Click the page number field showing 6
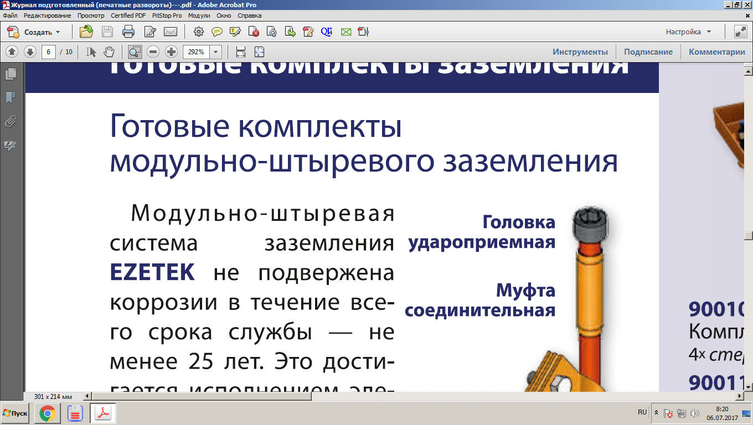The image size is (753, 425). pos(49,52)
